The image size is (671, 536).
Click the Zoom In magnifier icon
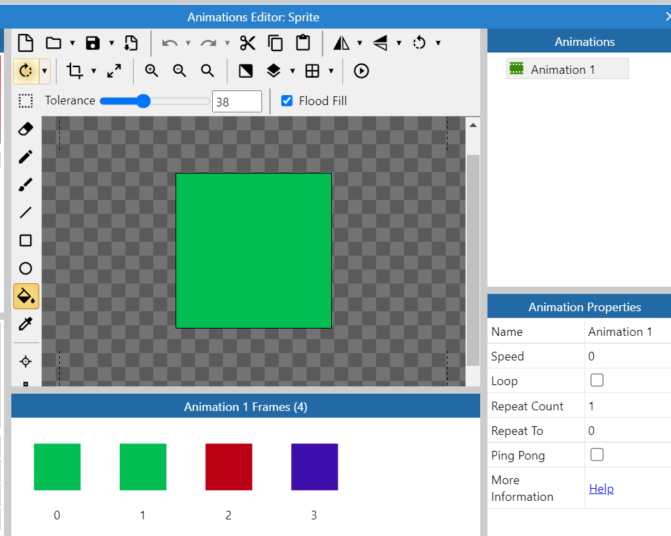(x=152, y=70)
